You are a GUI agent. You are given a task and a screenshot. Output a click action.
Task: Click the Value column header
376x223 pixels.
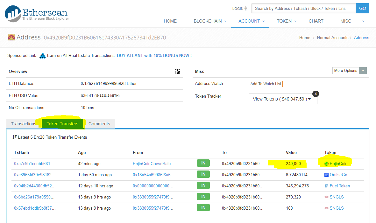click(291, 153)
